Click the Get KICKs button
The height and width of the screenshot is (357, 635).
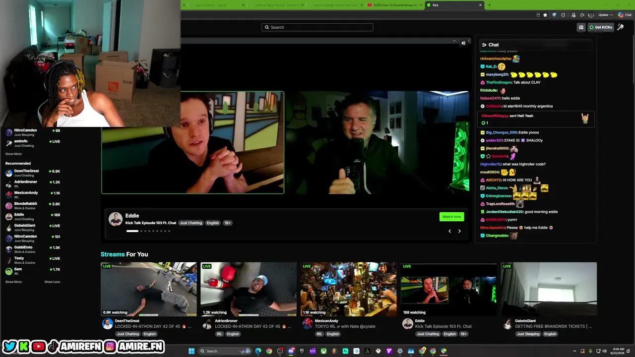coord(601,27)
